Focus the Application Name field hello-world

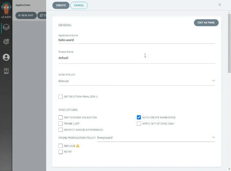(x=137, y=40)
